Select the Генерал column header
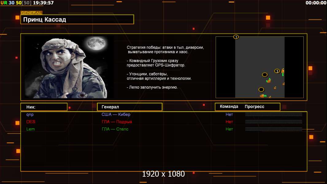This screenshot has height=184, width=327. point(129,107)
